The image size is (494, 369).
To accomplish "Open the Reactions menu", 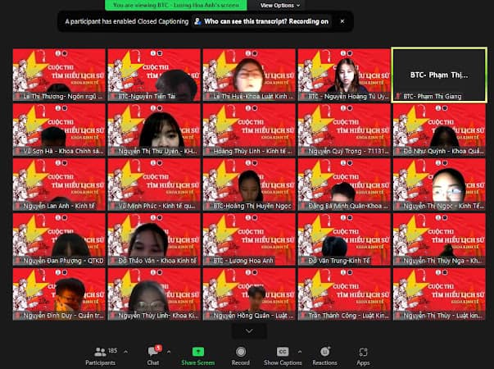I will (x=324, y=353).
